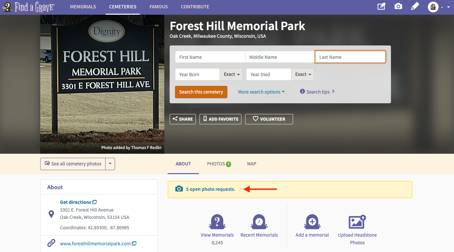Click the Recent Memorials clock tombstone icon

coord(259,222)
